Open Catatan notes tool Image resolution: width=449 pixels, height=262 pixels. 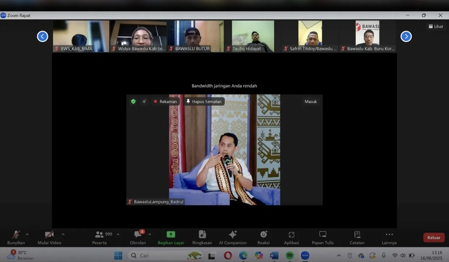coord(357,237)
